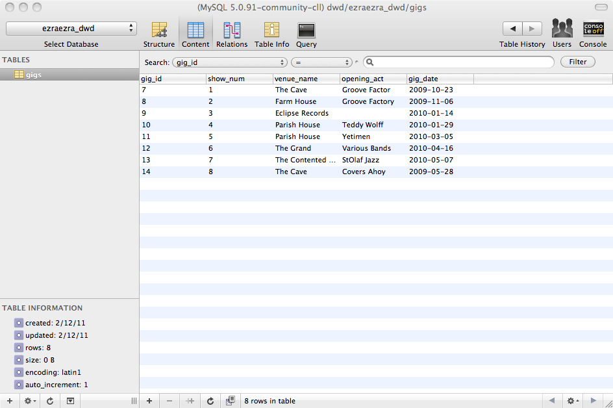Go to previous page of rows
613x408 pixels.
point(552,401)
